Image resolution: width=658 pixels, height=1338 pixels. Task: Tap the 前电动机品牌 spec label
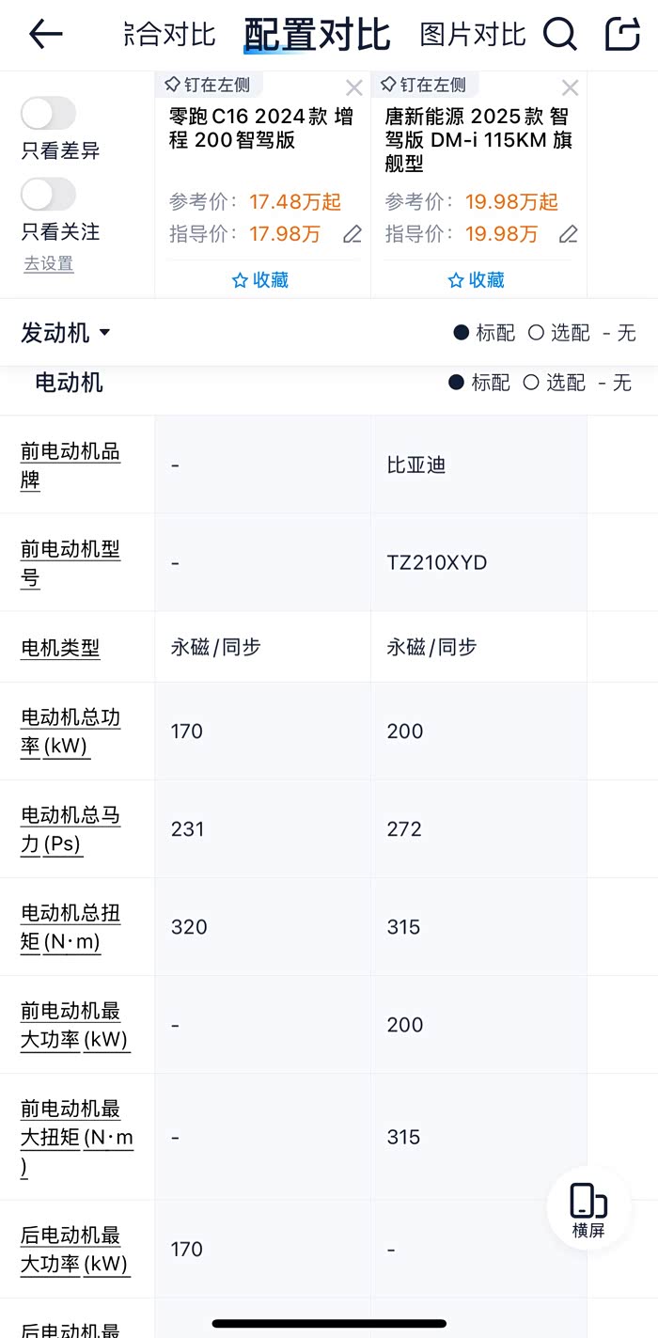[x=70, y=464]
